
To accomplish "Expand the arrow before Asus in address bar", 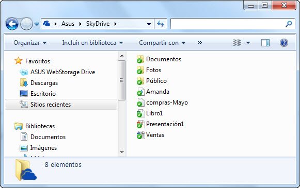I will click(56, 24).
